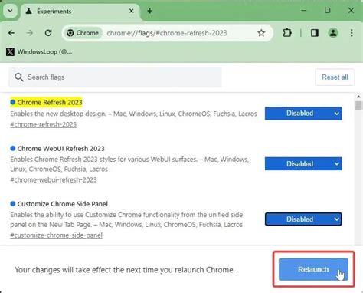
Task: Follow the #customize-chrome-side-panel anchor link
Action: (x=57, y=235)
